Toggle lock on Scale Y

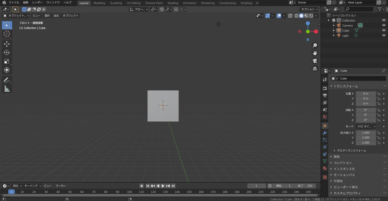(x=379, y=137)
